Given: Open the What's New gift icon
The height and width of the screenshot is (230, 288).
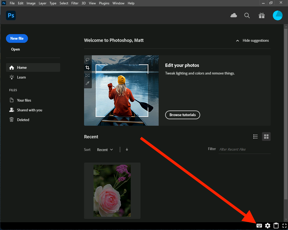Looking at the screenshot, I should click(261, 16).
